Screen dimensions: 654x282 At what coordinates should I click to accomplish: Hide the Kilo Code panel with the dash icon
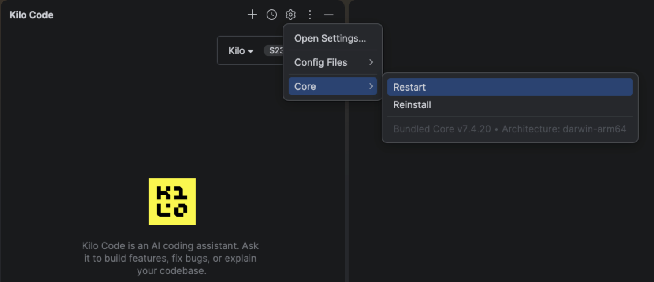pyautogui.click(x=329, y=15)
